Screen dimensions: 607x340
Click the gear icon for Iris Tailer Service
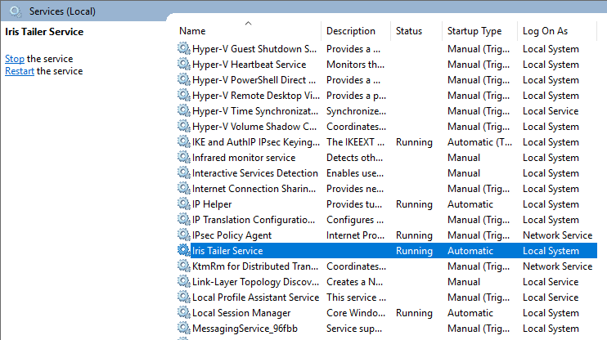(183, 251)
